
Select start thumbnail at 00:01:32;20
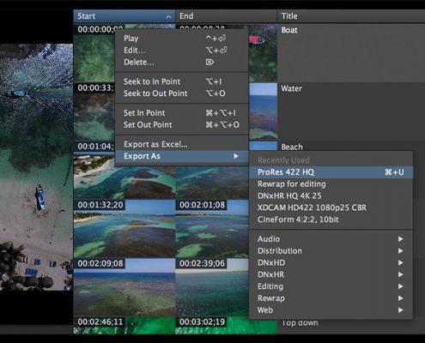[x=124, y=229]
